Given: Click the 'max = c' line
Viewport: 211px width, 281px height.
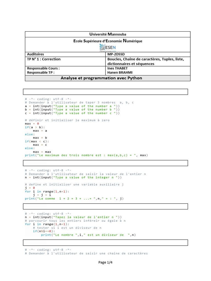Looking at the screenshot, I should pos(40,145).
